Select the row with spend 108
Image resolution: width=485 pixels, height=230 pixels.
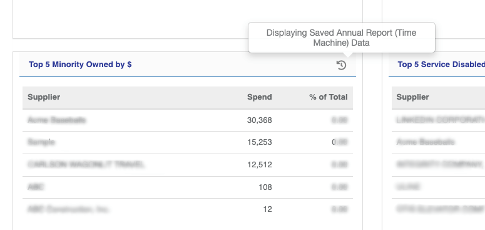tap(188, 187)
